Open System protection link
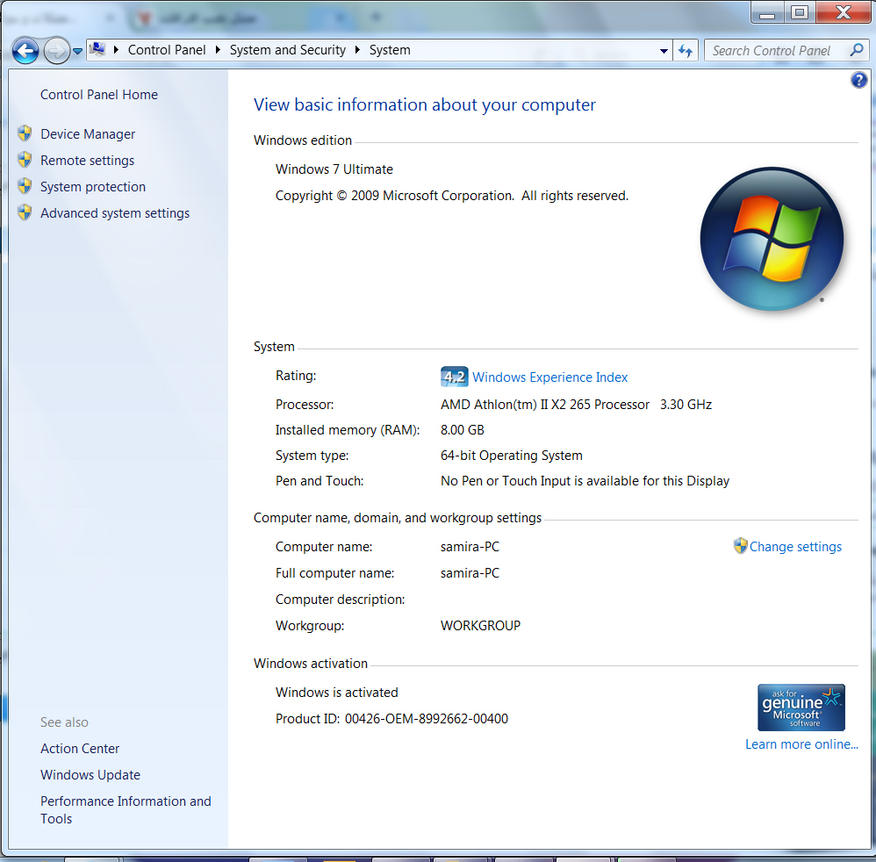Screen dimensions: 876x862 93,187
